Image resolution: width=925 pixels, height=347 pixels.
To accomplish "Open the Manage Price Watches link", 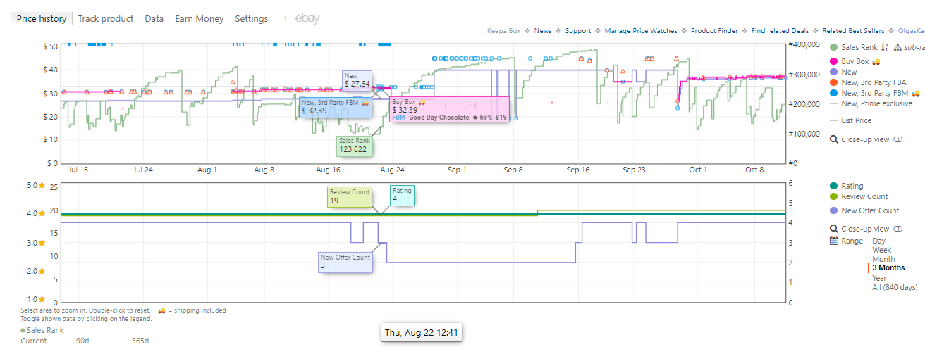I will [641, 31].
